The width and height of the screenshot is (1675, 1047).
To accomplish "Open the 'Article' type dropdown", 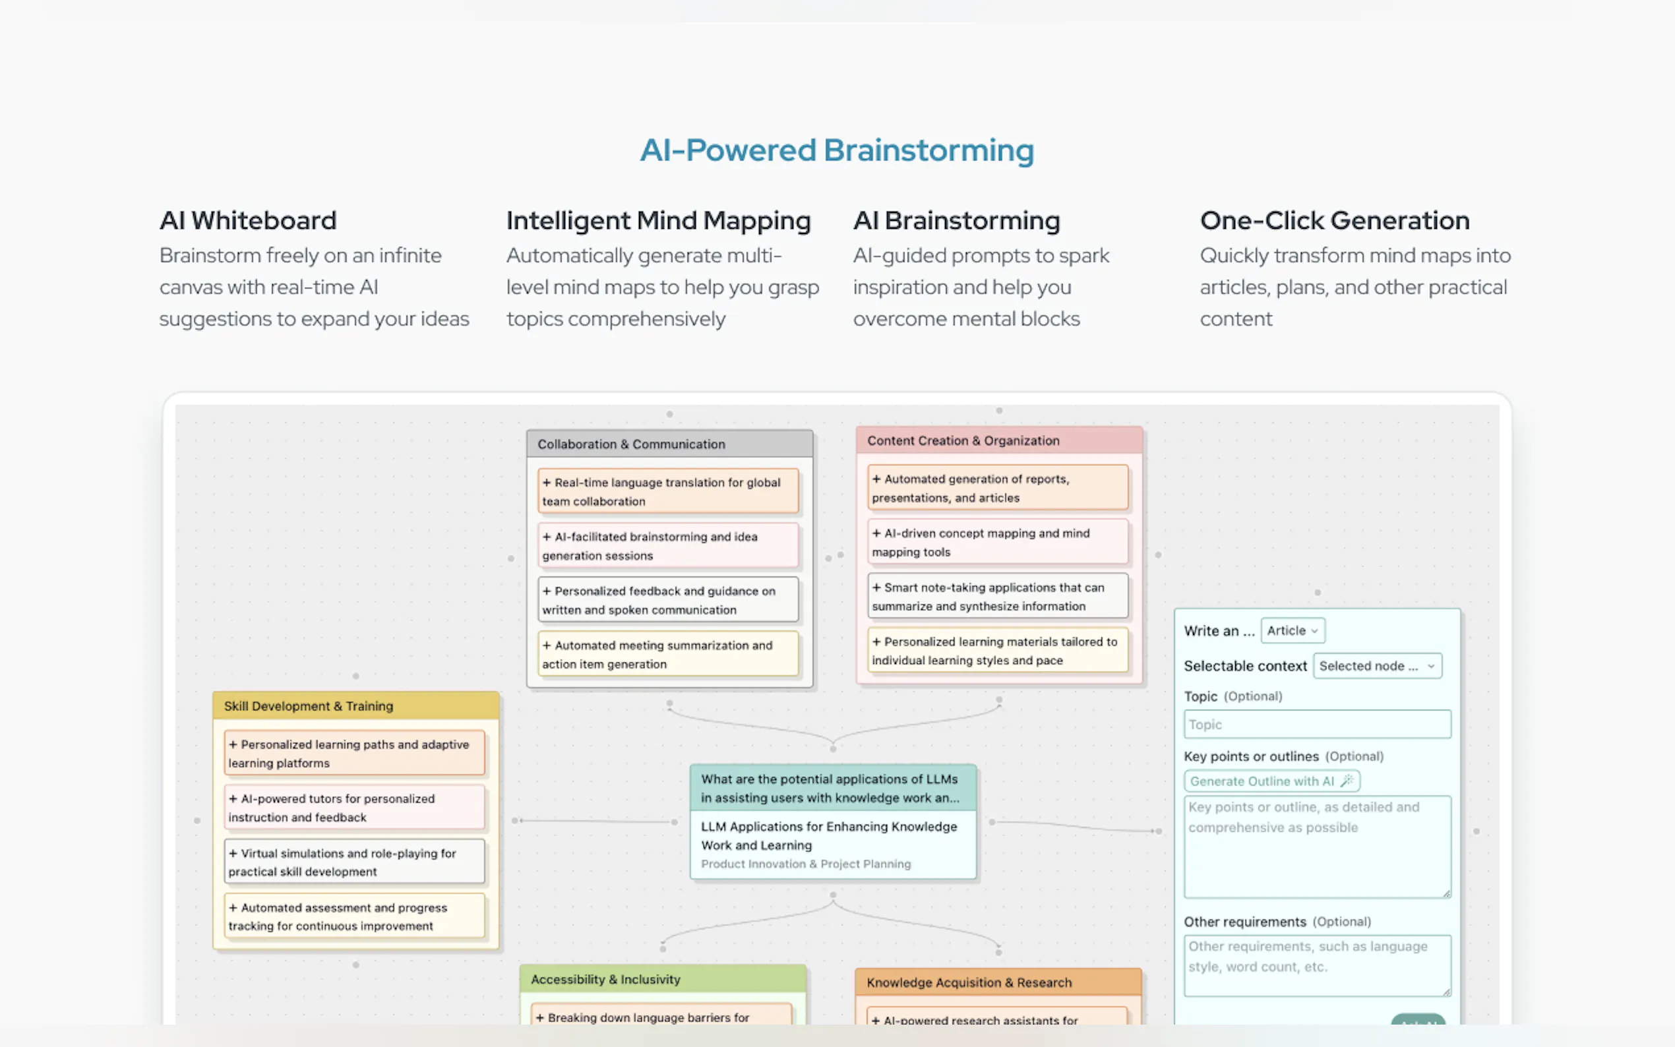I will click(x=1292, y=631).
